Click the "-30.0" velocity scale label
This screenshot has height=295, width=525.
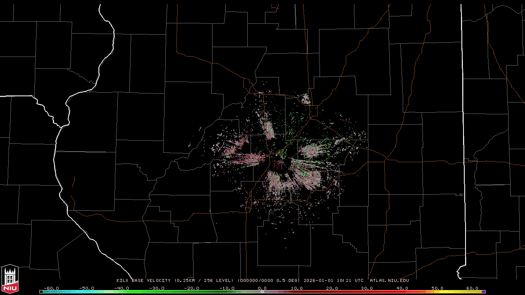157,288
